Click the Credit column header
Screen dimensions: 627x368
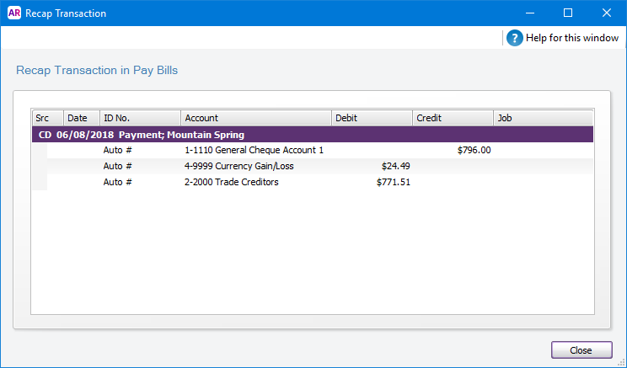click(453, 119)
